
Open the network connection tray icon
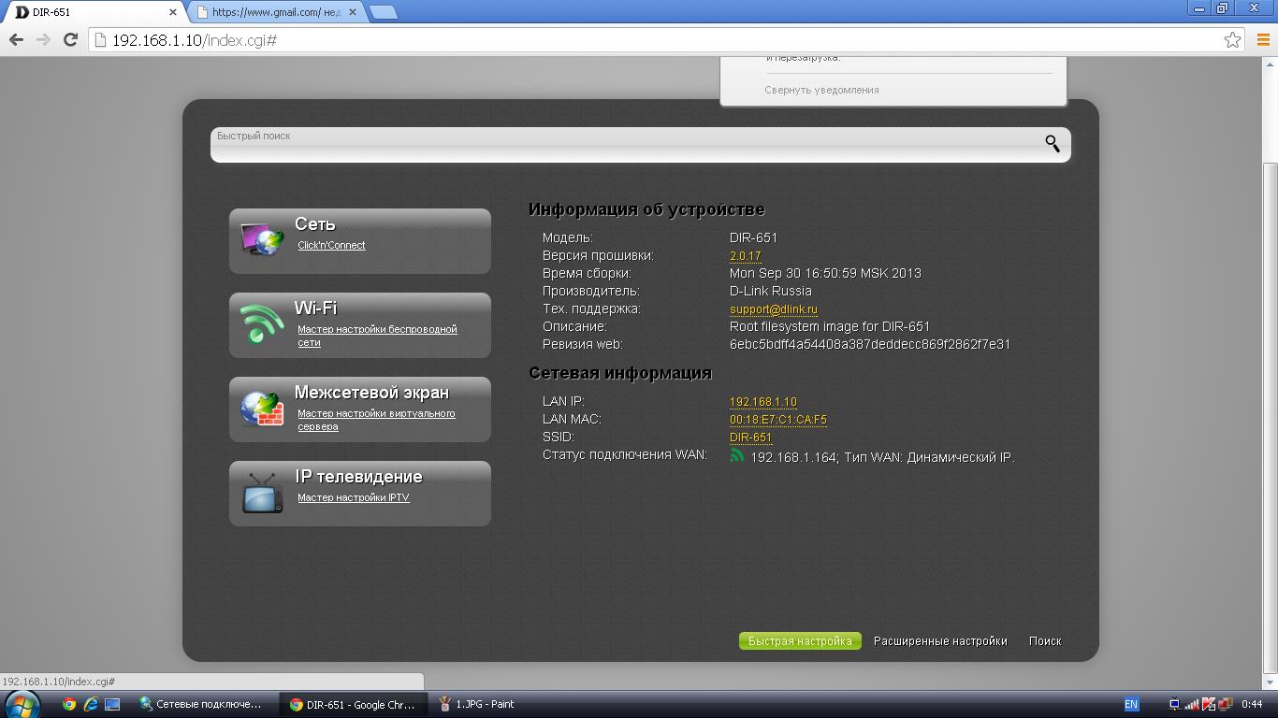point(1175,704)
